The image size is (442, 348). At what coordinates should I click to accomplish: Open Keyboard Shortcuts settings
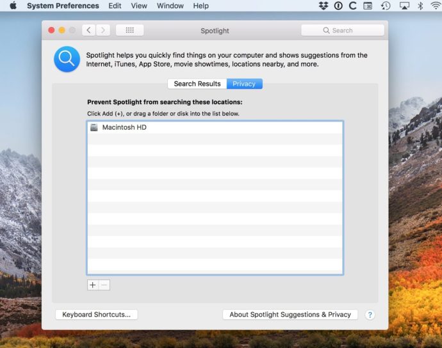(x=96, y=315)
